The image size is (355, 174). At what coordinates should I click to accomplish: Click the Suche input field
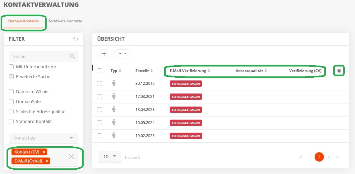point(43,56)
